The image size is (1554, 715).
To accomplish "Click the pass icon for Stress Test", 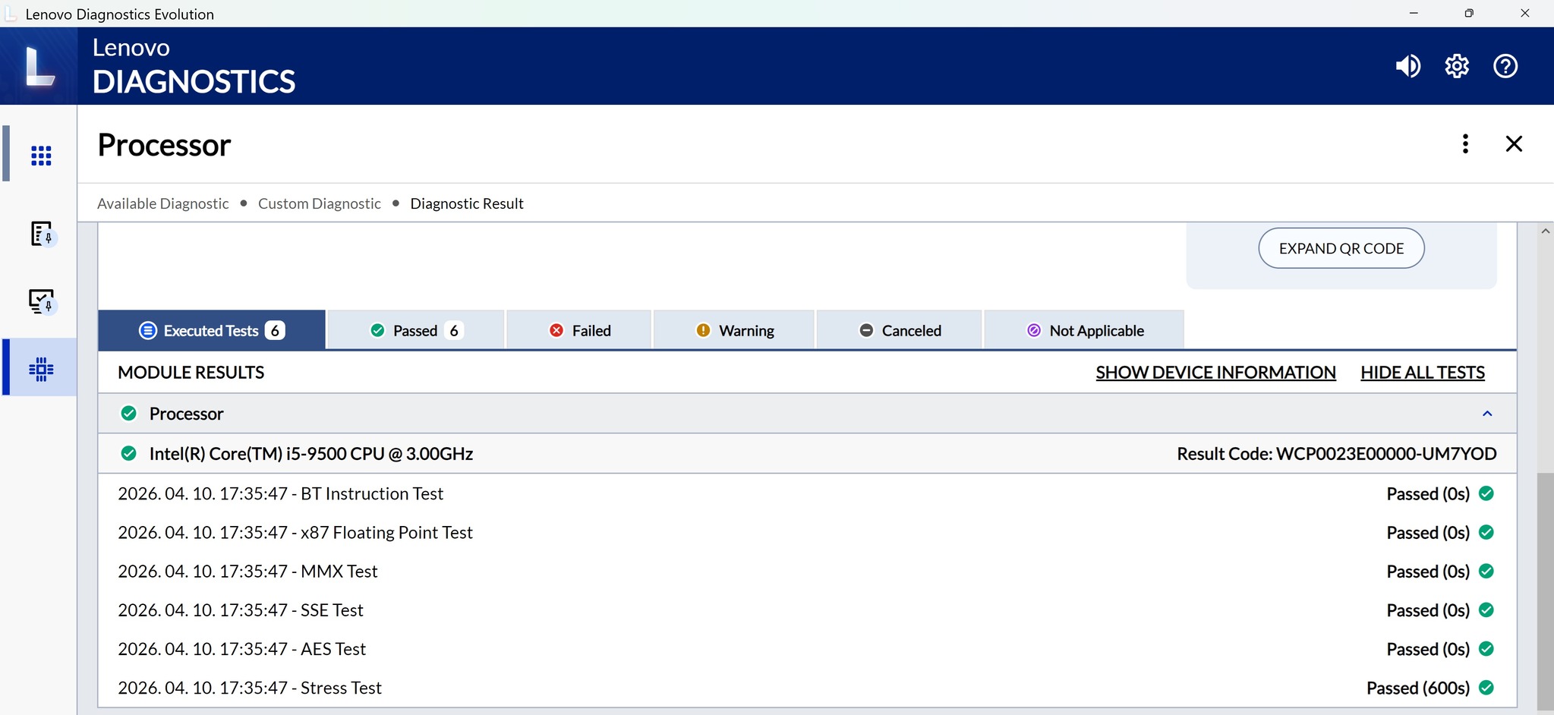I will point(1486,687).
